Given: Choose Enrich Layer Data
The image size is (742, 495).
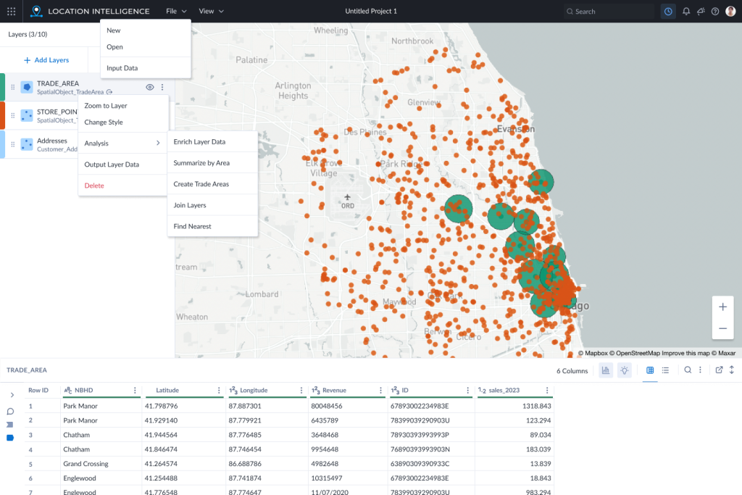Looking at the screenshot, I should 212,142.
